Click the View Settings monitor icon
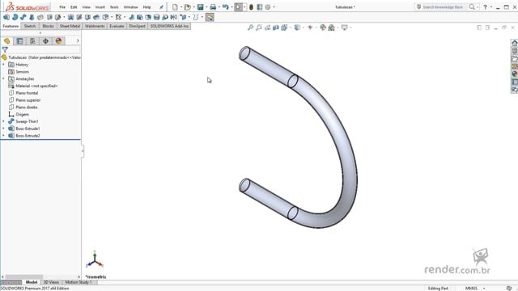 344,27
